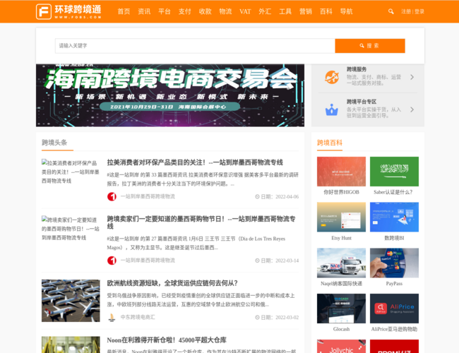Open the header search magnifier icon
459x353 pixels.
(x=391, y=11)
